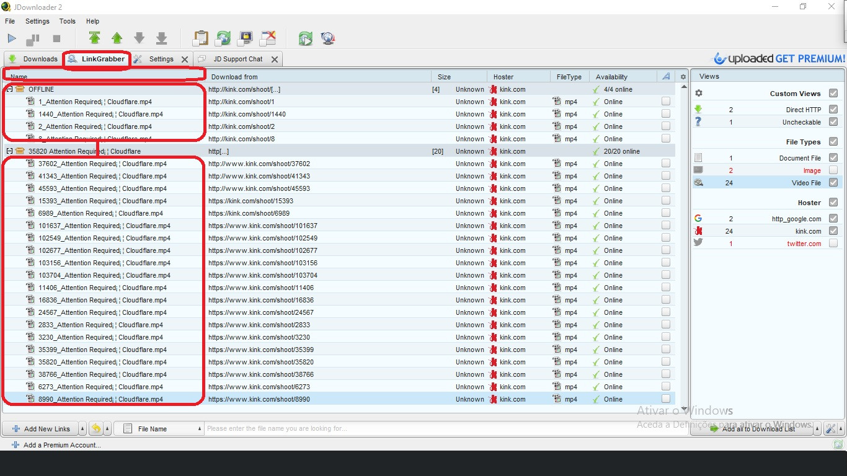847x476 pixels.
Task: Open Add all to Download List arrow
Action: (x=817, y=429)
